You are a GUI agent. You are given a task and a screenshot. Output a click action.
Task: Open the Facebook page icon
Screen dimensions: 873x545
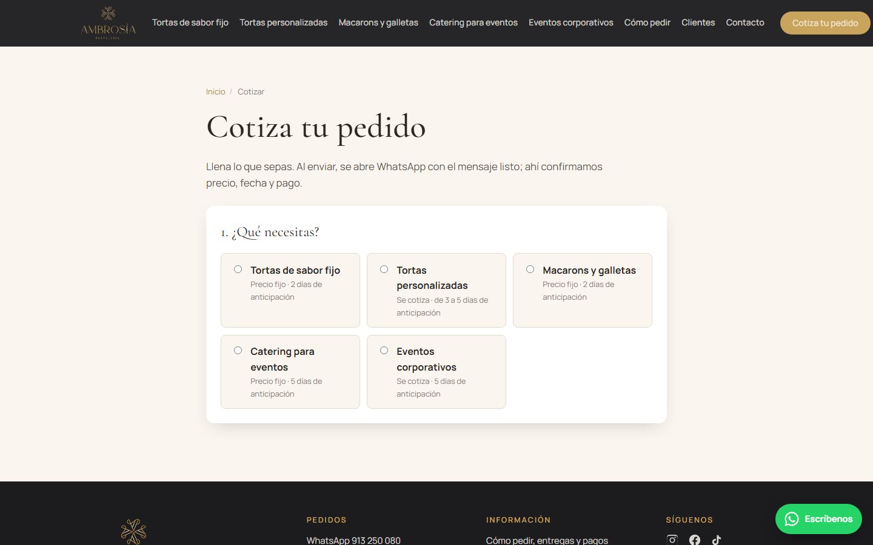coord(695,540)
